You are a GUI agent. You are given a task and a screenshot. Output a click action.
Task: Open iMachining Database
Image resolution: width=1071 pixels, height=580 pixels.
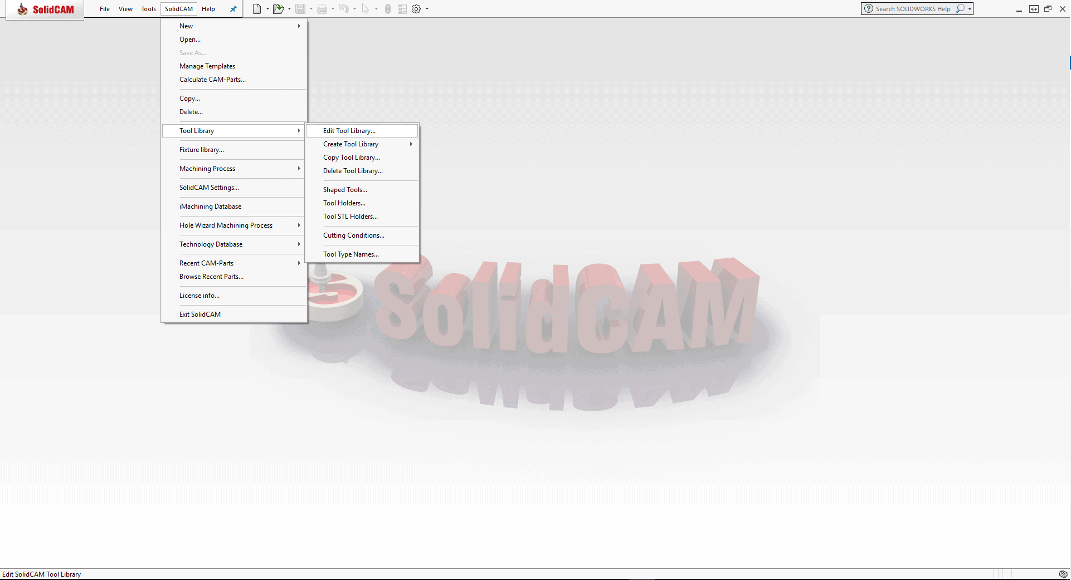pos(234,207)
